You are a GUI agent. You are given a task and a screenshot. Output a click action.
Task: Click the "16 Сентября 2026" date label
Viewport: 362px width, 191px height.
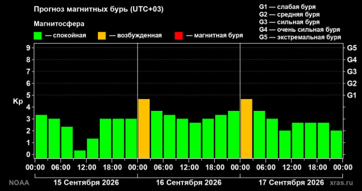[x=189, y=183]
